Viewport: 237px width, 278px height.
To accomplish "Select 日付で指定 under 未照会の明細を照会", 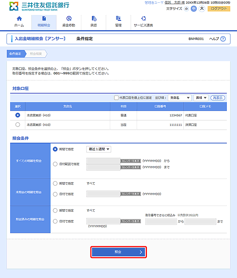I will pyautogui.click(x=55, y=194).
